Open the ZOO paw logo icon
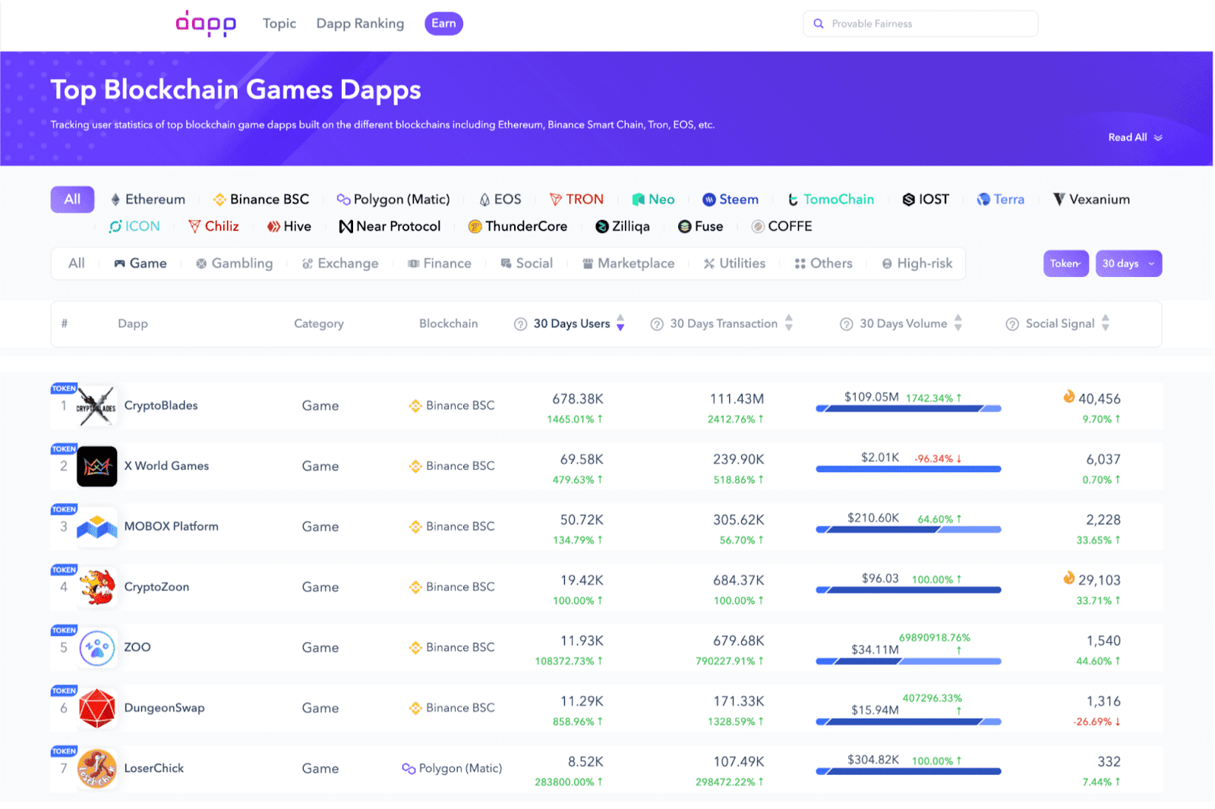The width and height of the screenshot is (1215, 809). (x=96, y=647)
